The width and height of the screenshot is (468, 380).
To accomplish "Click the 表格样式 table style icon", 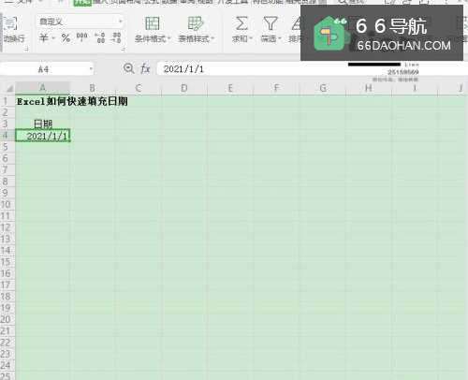I will pyautogui.click(x=196, y=23).
